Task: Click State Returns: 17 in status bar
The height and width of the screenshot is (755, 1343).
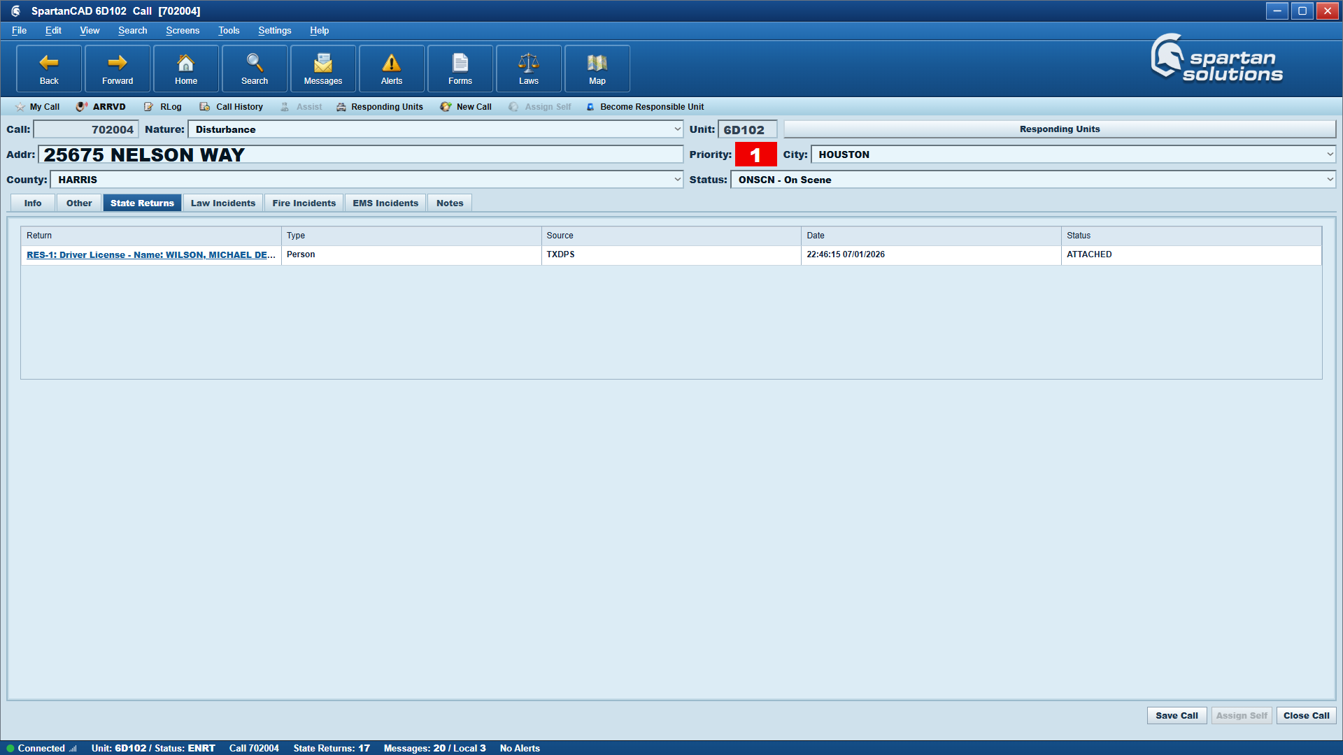Action: [x=332, y=748]
